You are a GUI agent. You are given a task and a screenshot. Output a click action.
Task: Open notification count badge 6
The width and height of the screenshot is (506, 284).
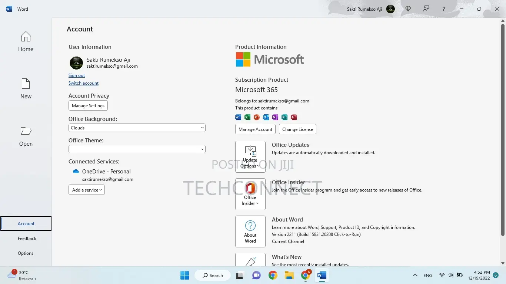tap(496, 275)
